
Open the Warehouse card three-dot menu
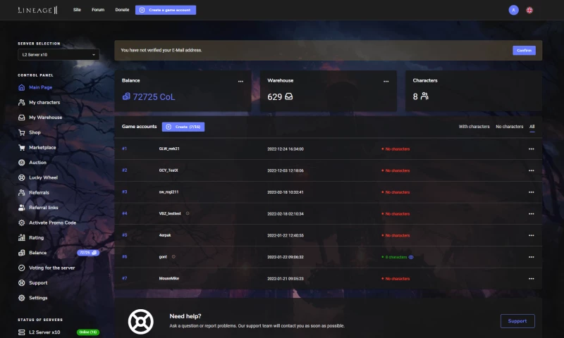(x=386, y=81)
